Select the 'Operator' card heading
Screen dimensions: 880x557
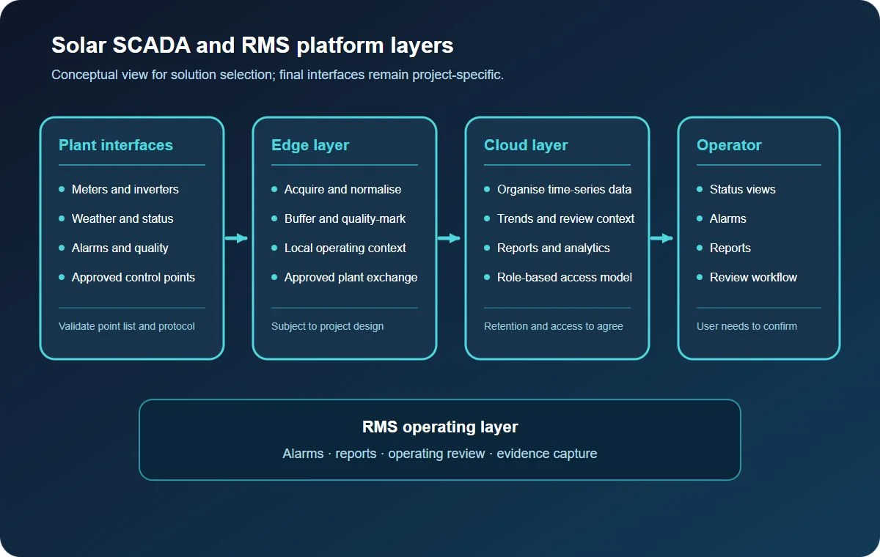tap(729, 145)
